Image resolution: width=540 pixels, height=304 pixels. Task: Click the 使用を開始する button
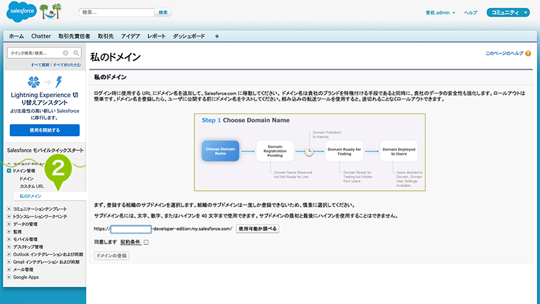click(45, 130)
